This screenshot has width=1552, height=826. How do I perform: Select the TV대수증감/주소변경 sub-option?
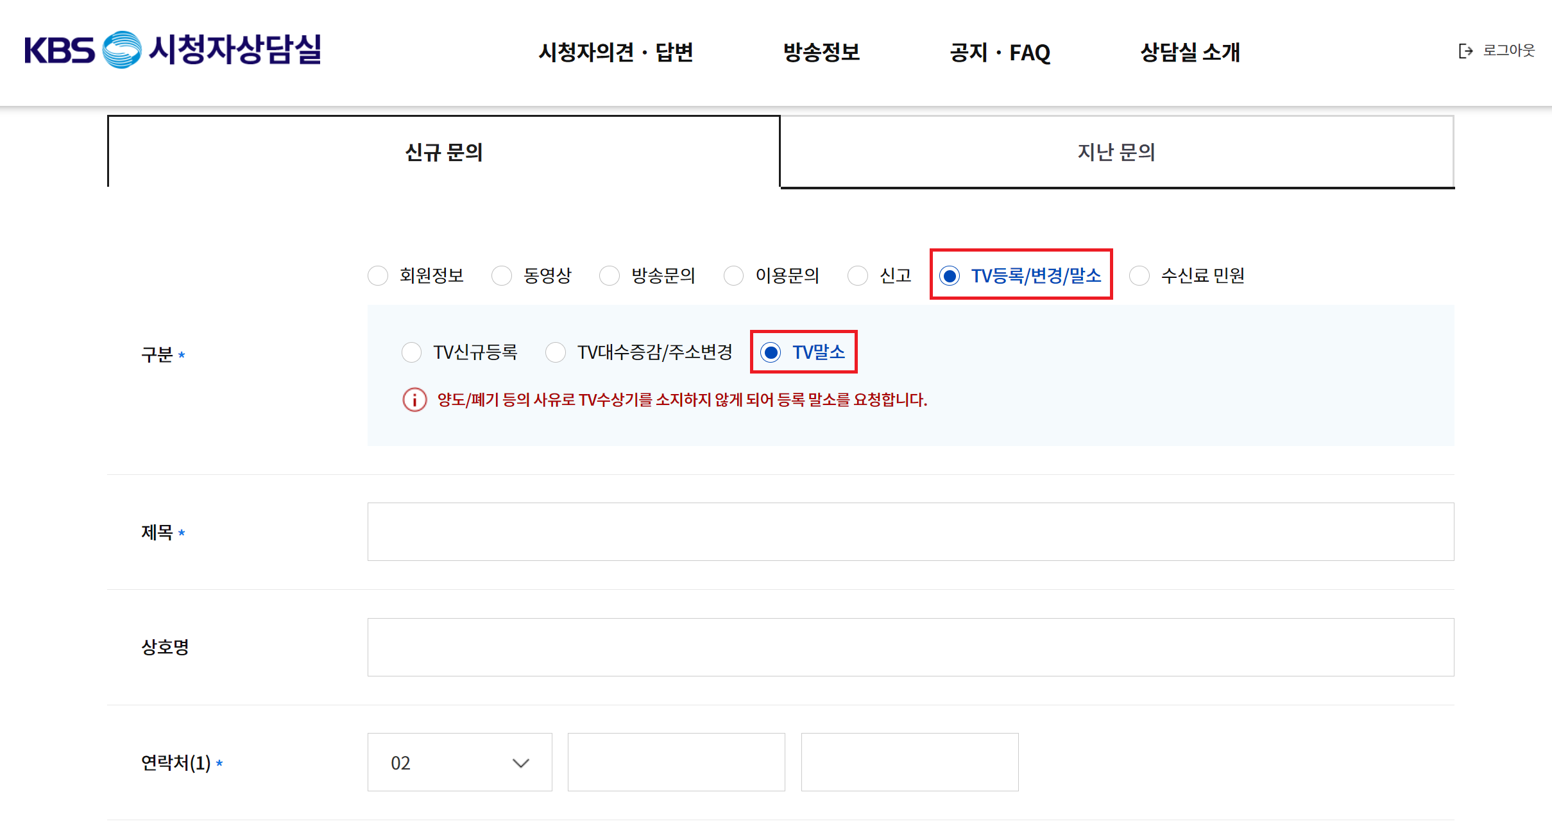(556, 352)
